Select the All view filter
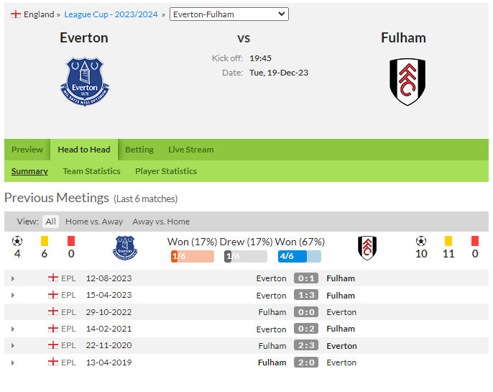 point(50,222)
